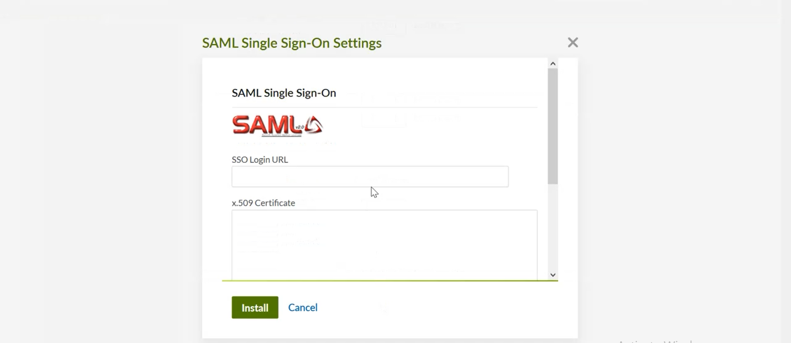Click the scrollbar down arrow
791x343 pixels.
tap(553, 274)
